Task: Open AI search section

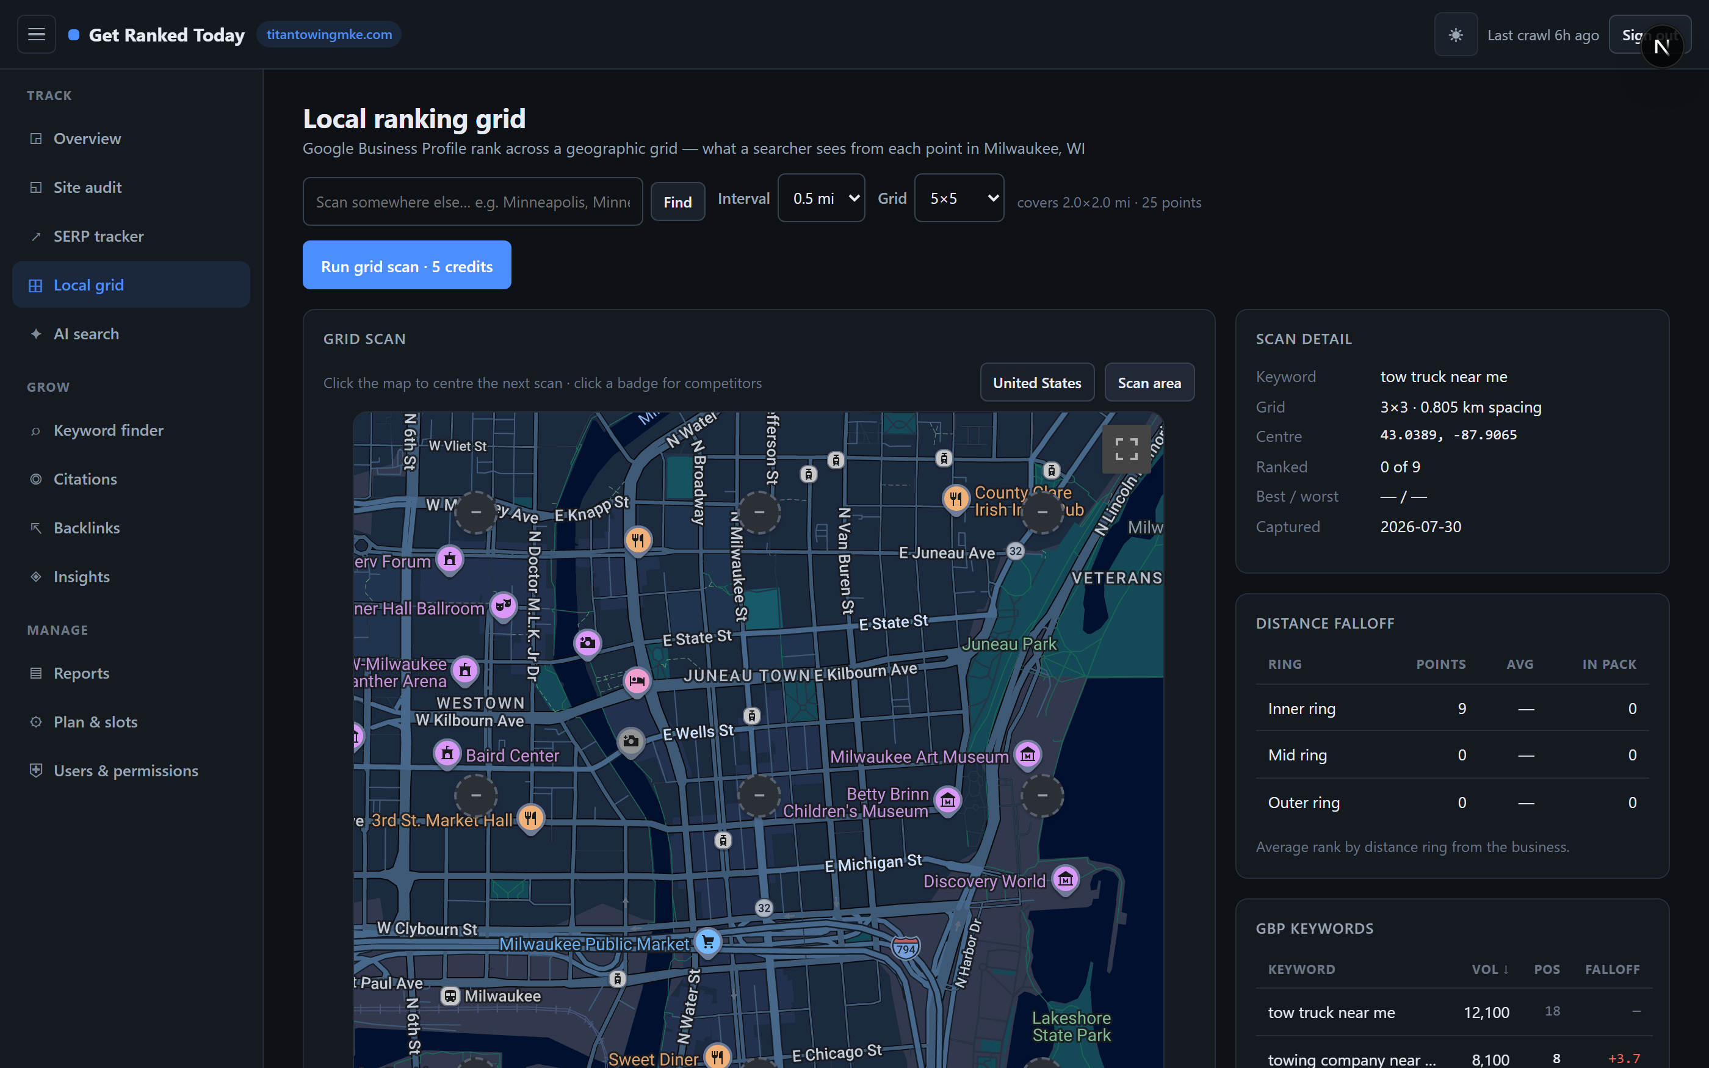Action: tap(131, 333)
